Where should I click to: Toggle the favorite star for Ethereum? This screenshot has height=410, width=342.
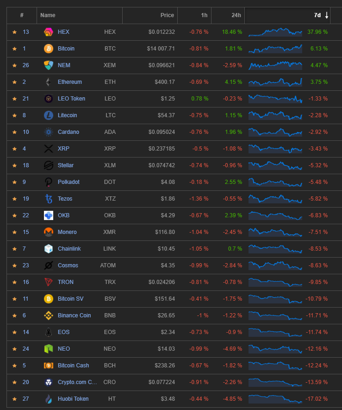(x=15, y=82)
